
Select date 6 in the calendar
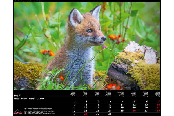(147, 101)
